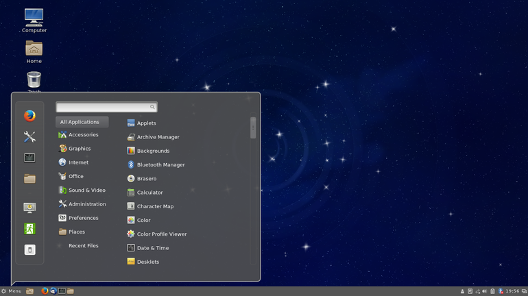Select the Accessories category
Image resolution: width=528 pixels, height=296 pixels.
click(82, 135)
